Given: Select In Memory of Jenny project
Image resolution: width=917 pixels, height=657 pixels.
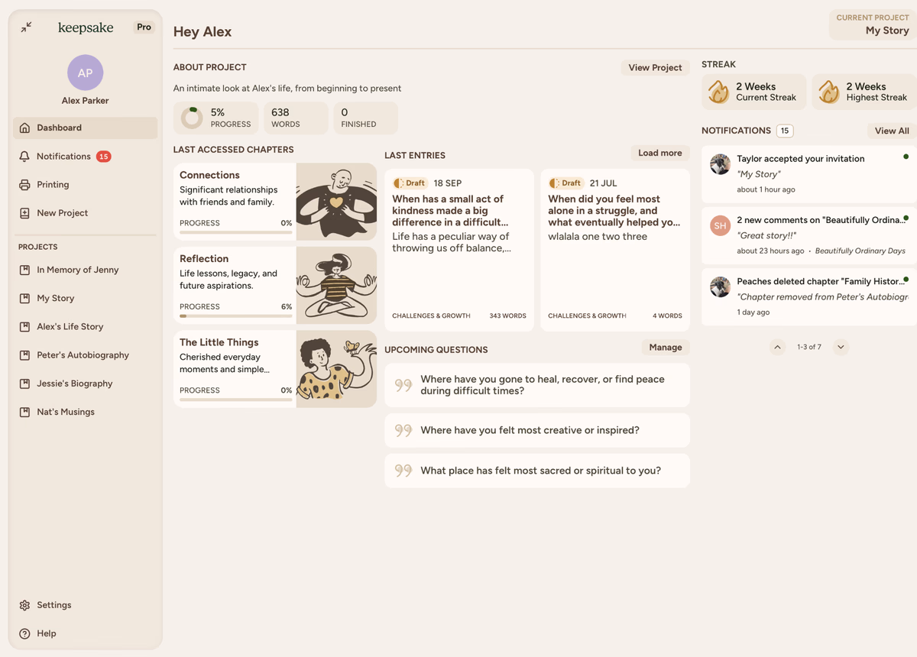Looking at the screenshot, I should (x=77, y=270).
